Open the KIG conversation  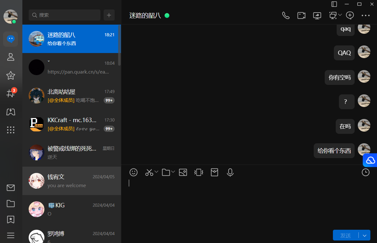coord(71,209)
